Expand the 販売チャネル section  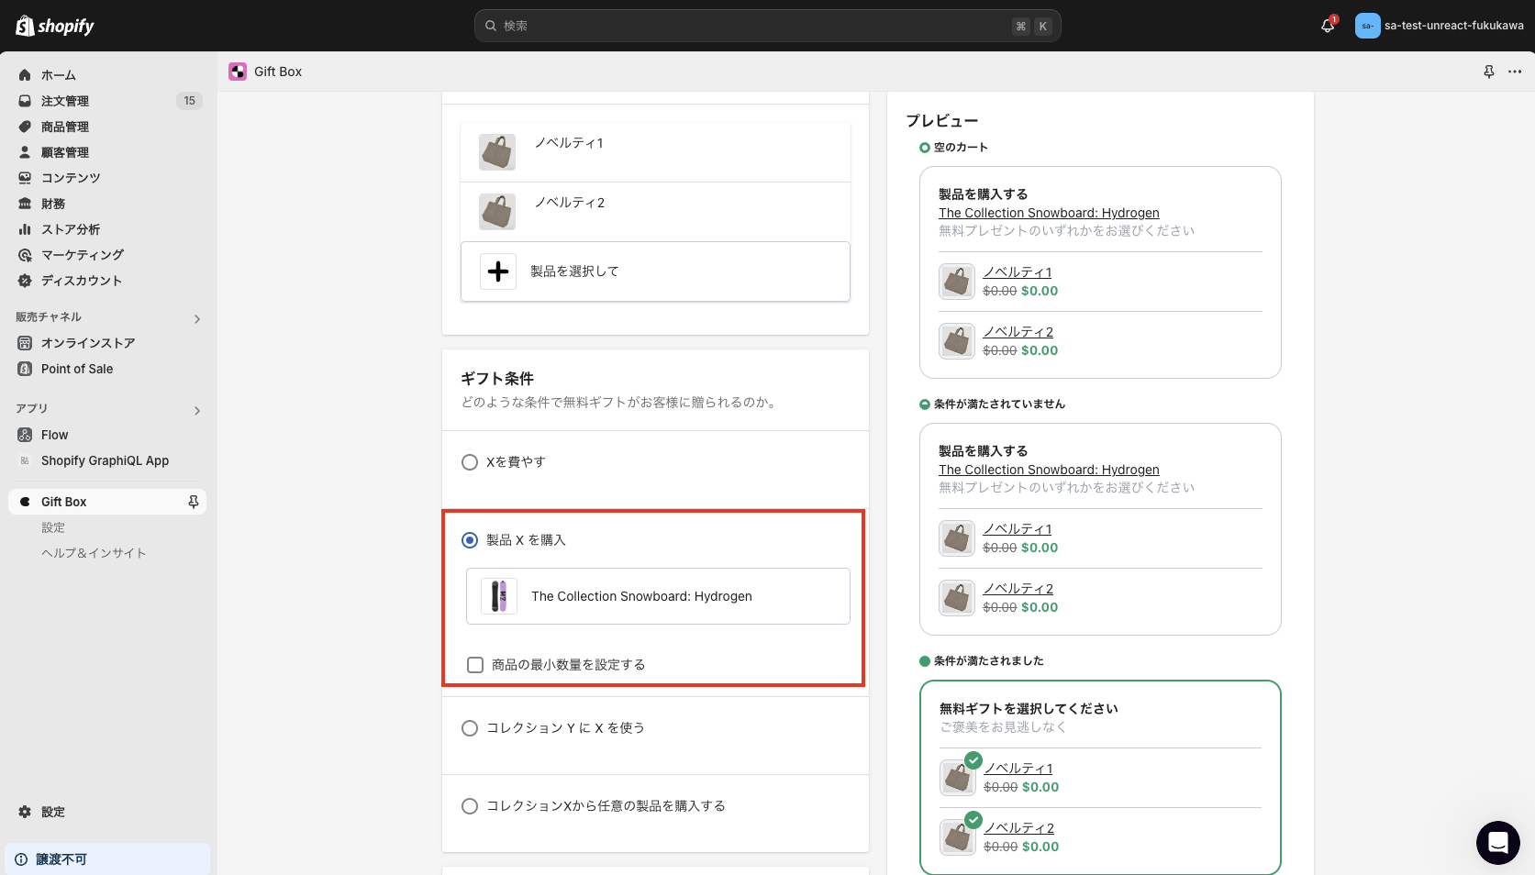point(196,318)
